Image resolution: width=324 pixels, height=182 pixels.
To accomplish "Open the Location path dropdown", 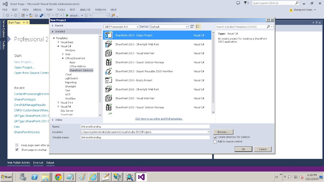I will [x=208, y=132].
